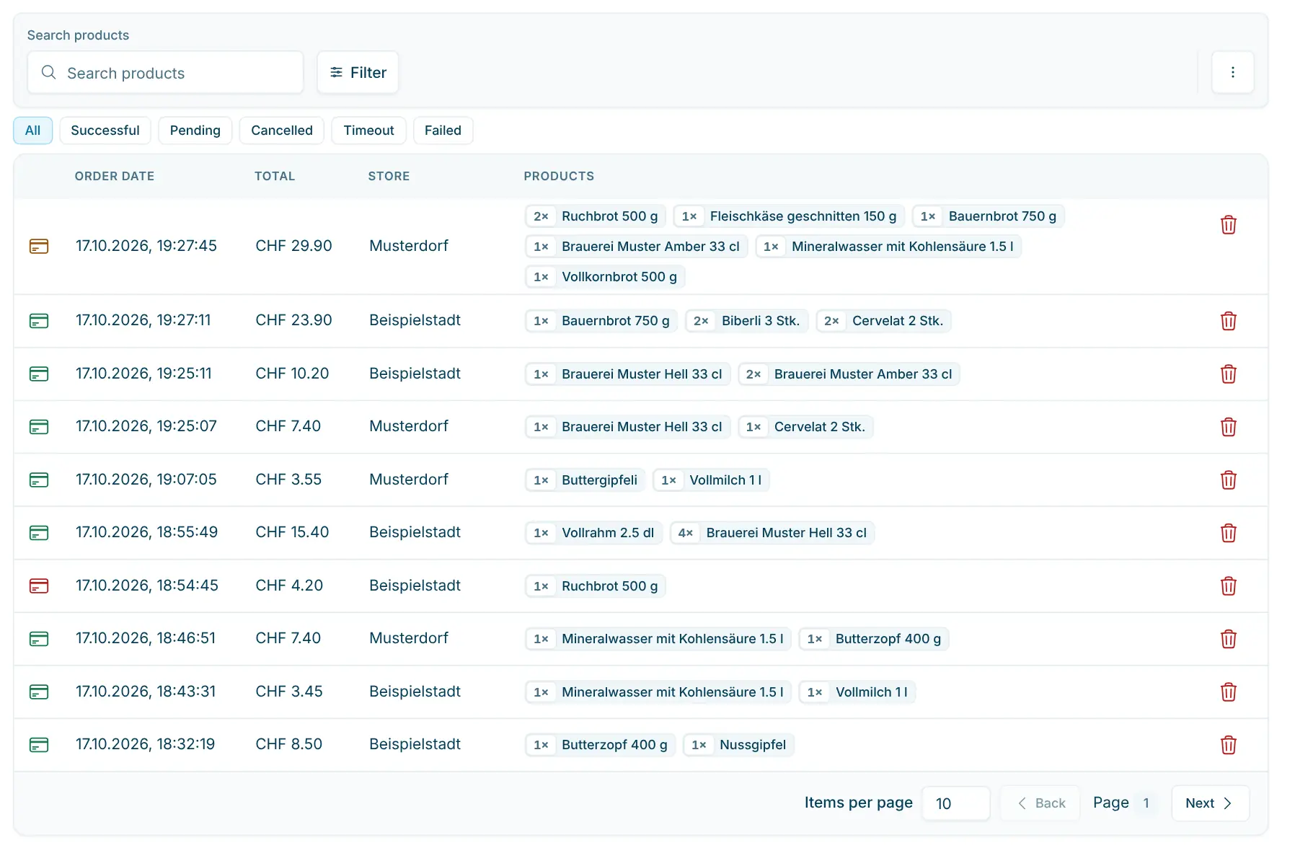Show only Successful orders
1295x861 pixels.
(x=105, y=131)
